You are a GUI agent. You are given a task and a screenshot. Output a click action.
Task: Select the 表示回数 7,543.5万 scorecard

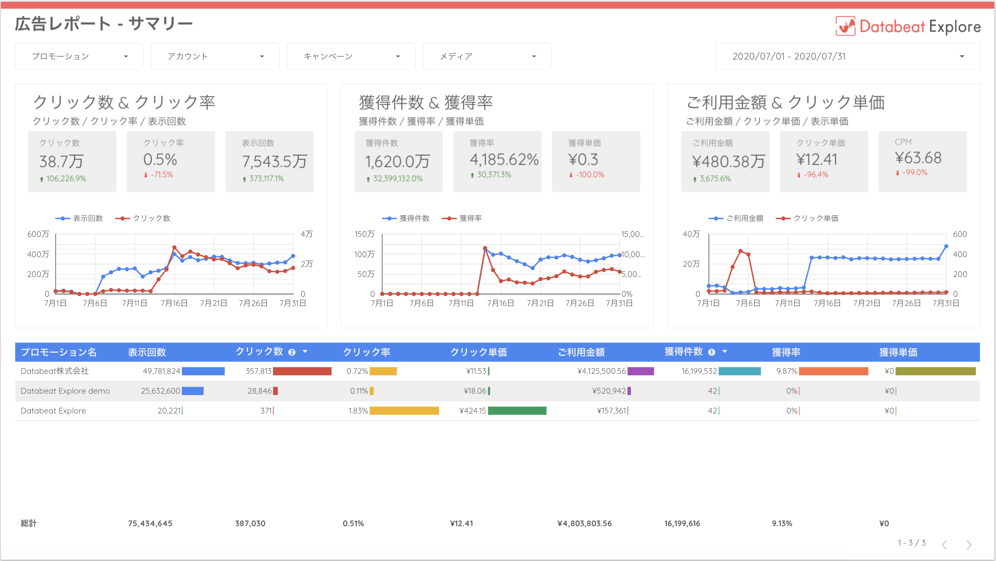tap(269, 162)
